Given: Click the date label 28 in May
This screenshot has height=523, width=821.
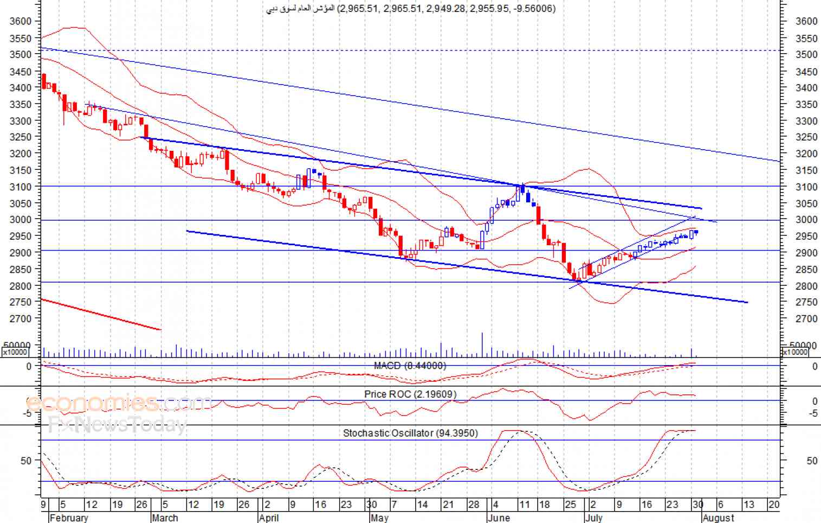Looking at the screenshot, I should (x=474, y=505).
